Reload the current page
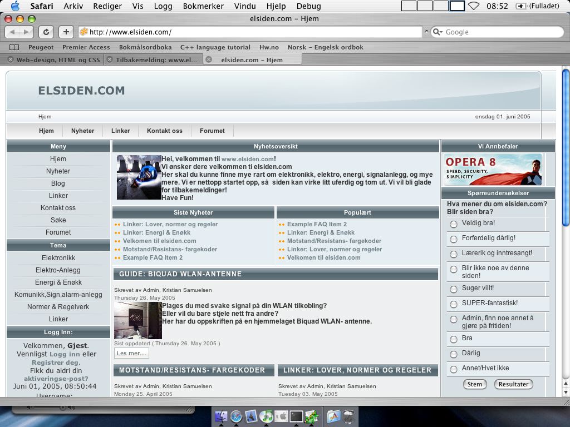 pyautogui.click(x=46, y=32)
